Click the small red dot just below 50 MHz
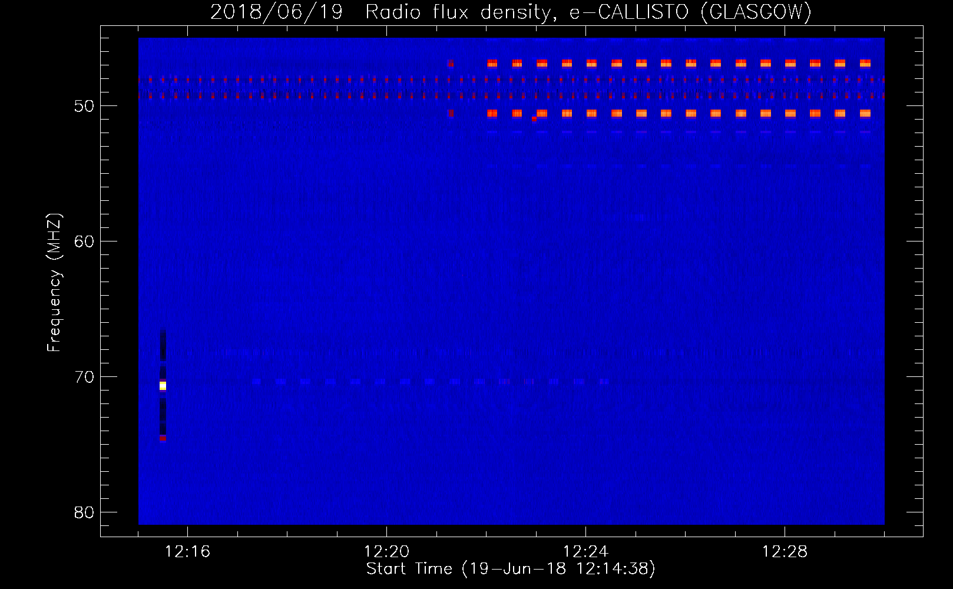This screenshot has width=953, height=589. [534, 118]
